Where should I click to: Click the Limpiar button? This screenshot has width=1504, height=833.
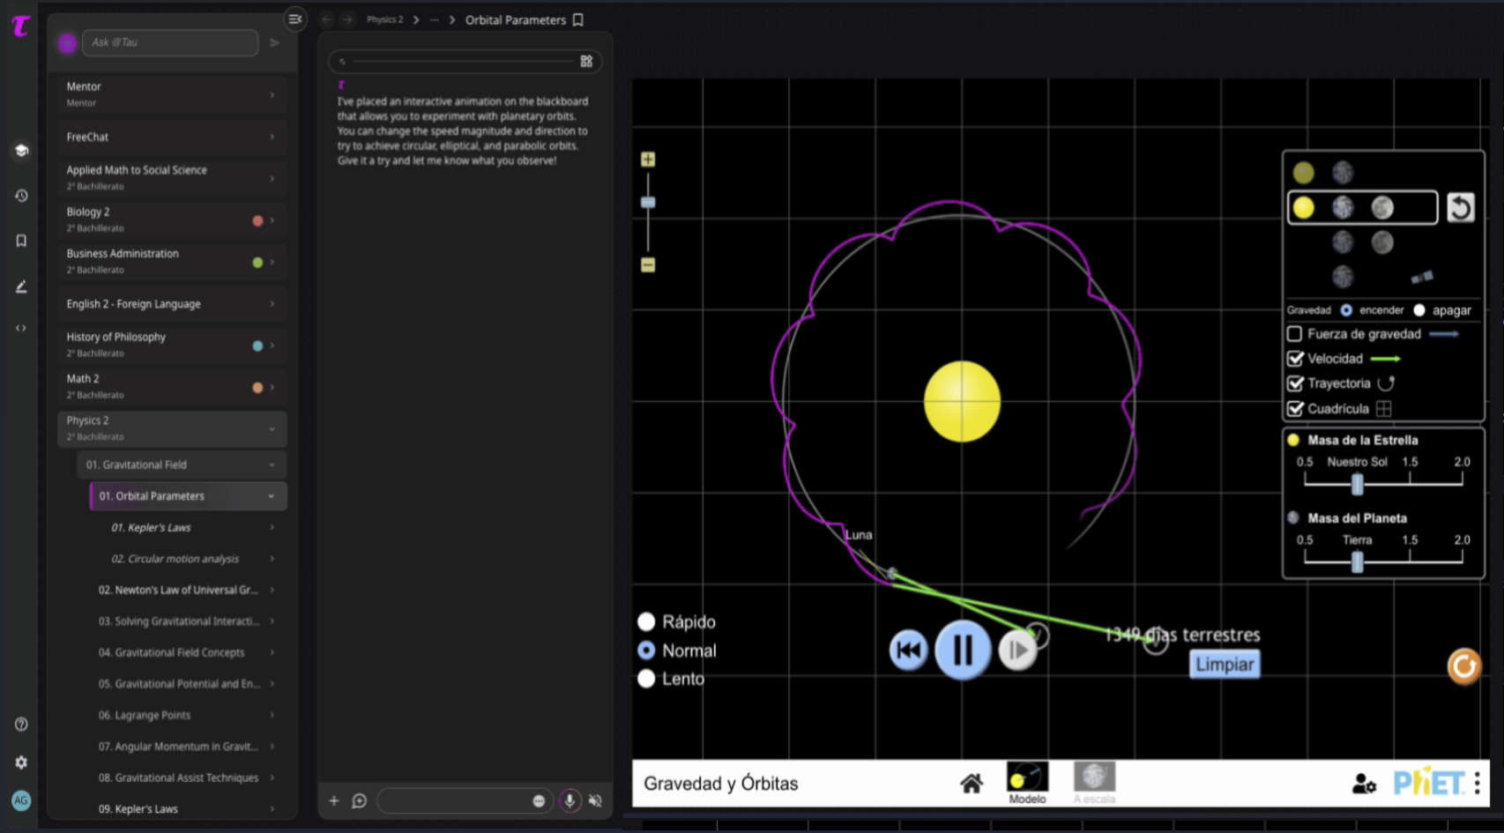pos(1225,665)
